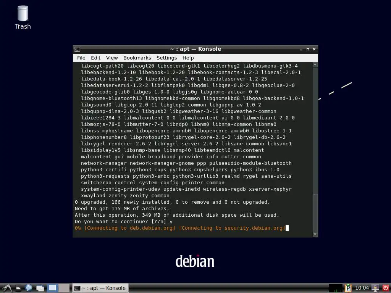
Task: Click the 'switcheroo-control' package name
Action: [x=108, y=183]
